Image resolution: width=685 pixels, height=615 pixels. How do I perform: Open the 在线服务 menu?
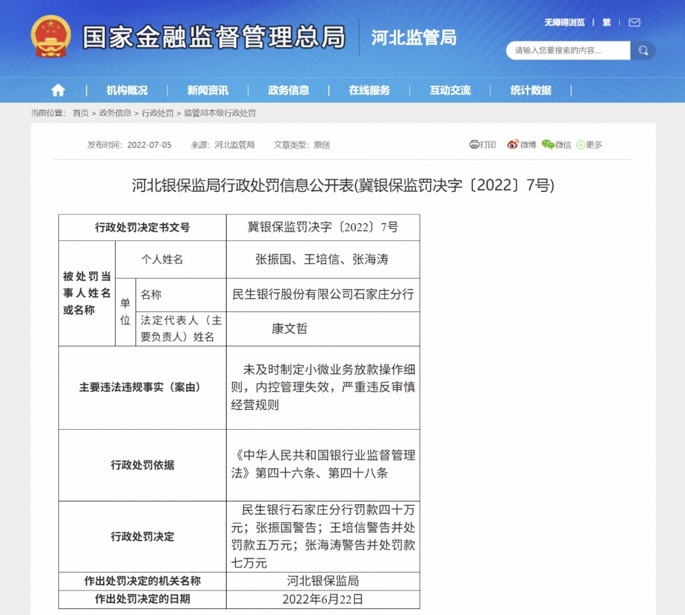pyautogui.click(x=369, y=90)
